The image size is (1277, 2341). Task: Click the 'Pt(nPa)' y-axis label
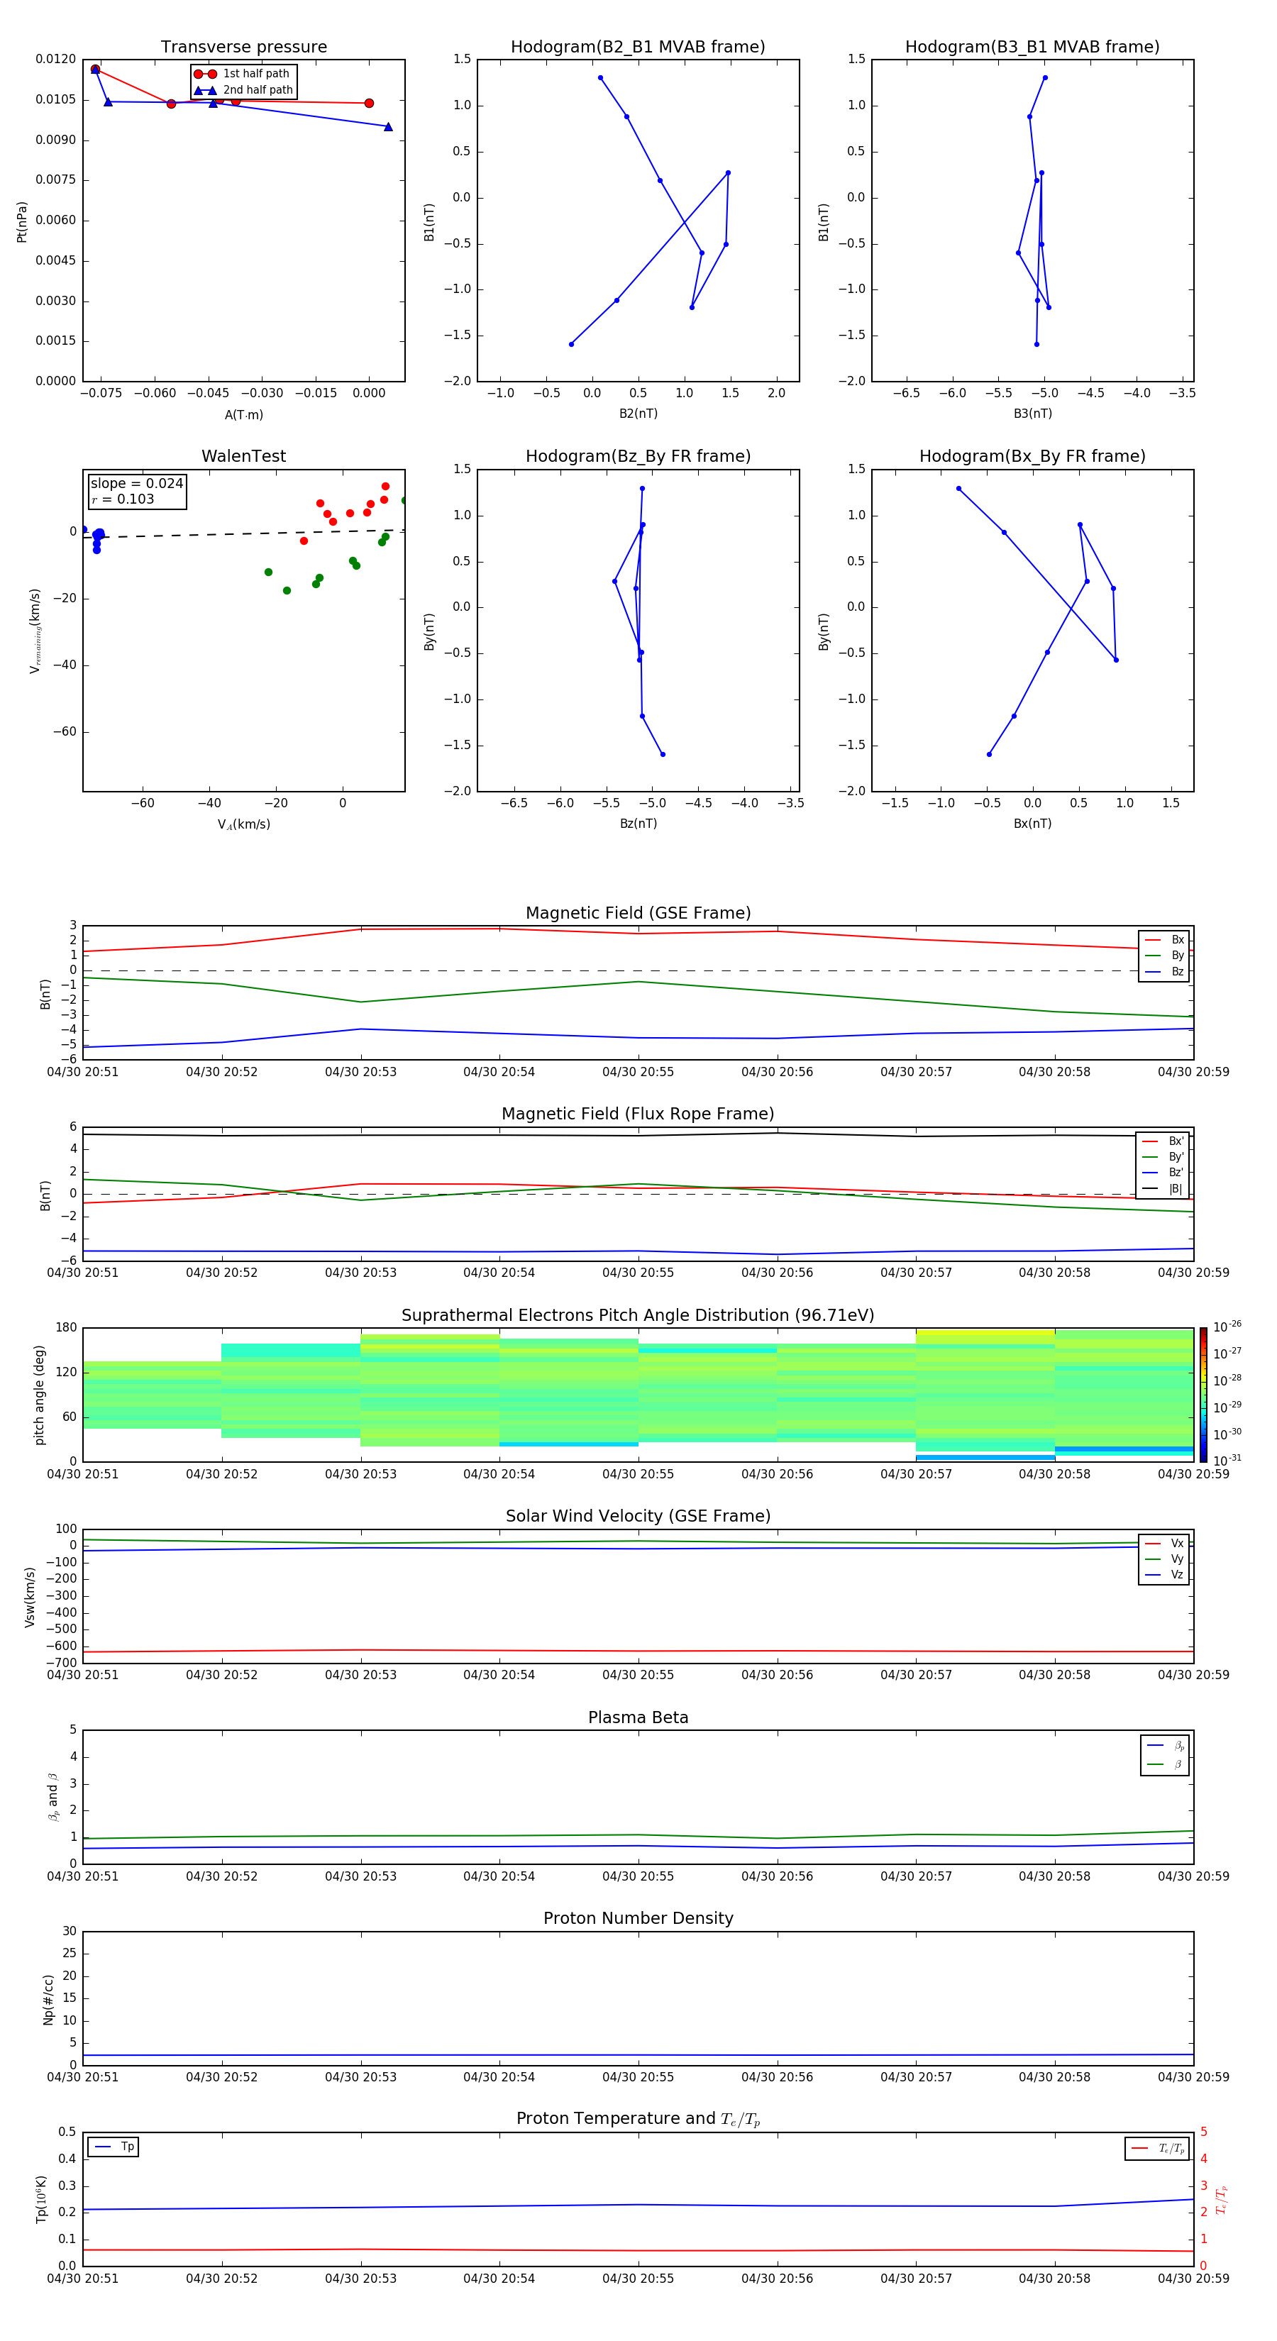(22, 221)
